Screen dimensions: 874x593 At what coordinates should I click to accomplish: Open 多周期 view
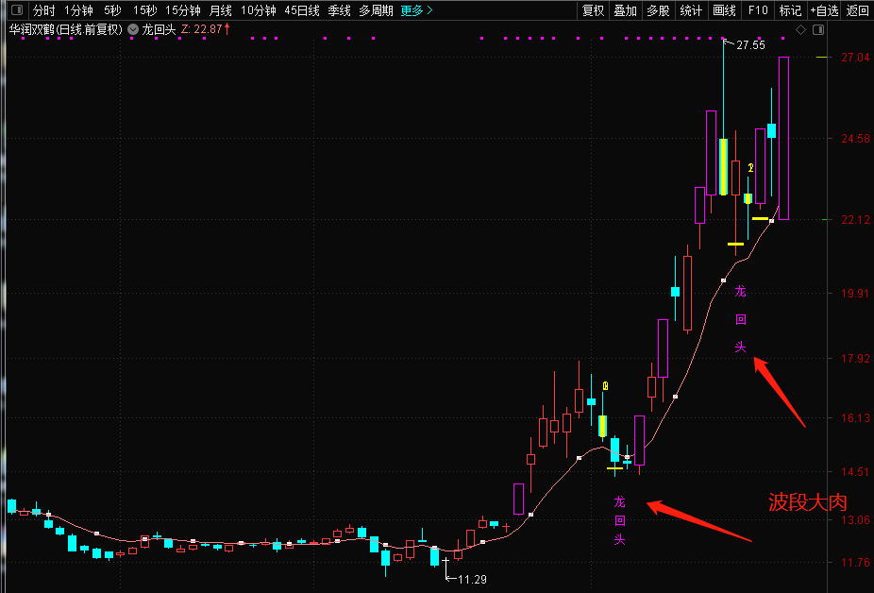click(x=376, y=10)
